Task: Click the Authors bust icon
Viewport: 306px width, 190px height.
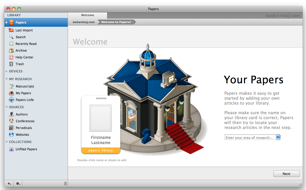Action: (11, 114)
